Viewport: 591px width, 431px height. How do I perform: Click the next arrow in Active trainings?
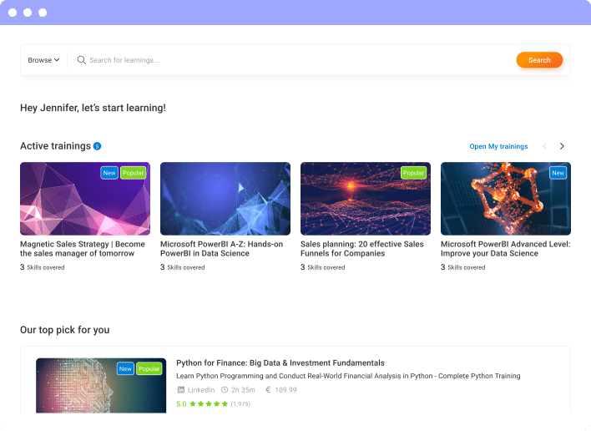tap(562, 146)
